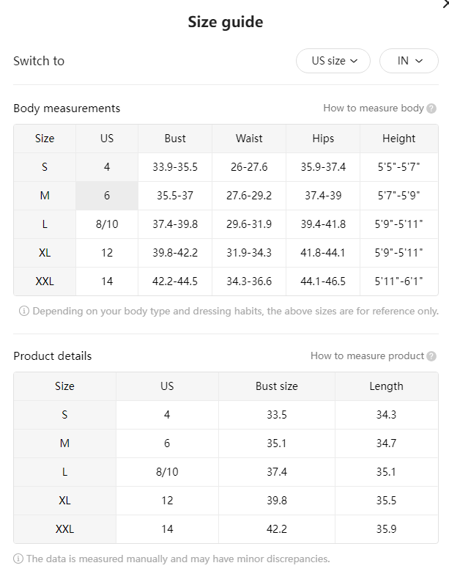Click the XXL size cell in the Product details table
This screenshot has width=449, height=582.
coord(65,529)
